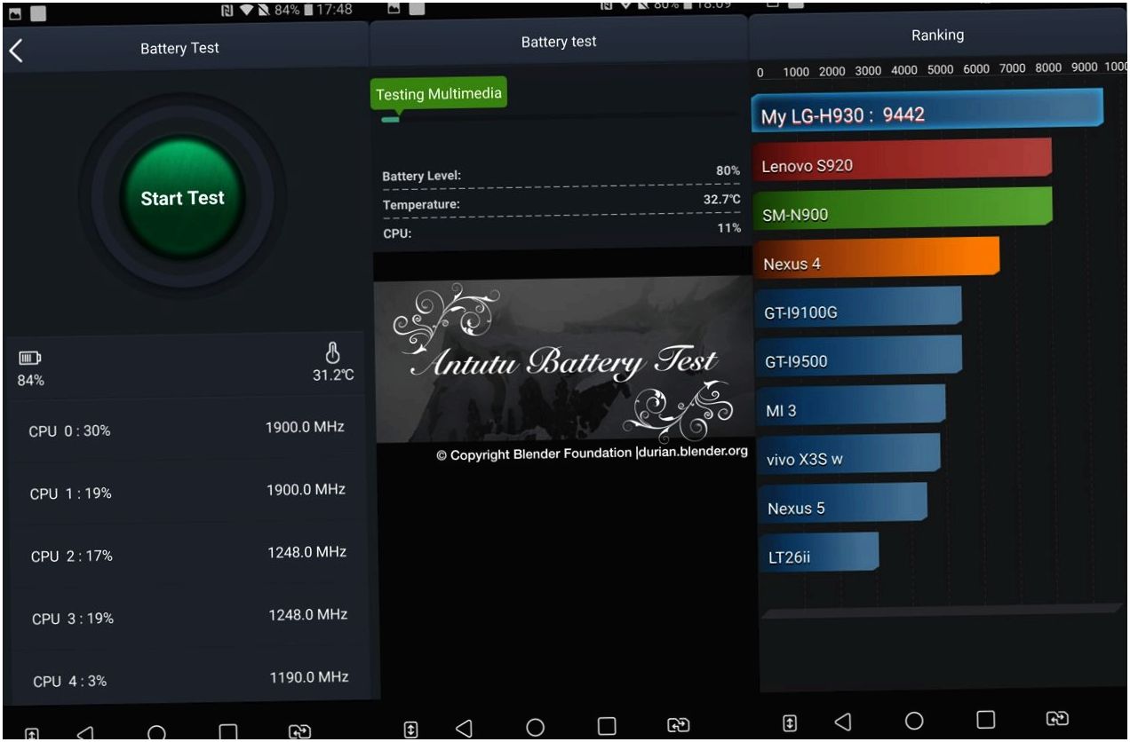Tap the 1900.0 MHz value for CPU 0
The image size is (1130, 742).
coord(305,428)
